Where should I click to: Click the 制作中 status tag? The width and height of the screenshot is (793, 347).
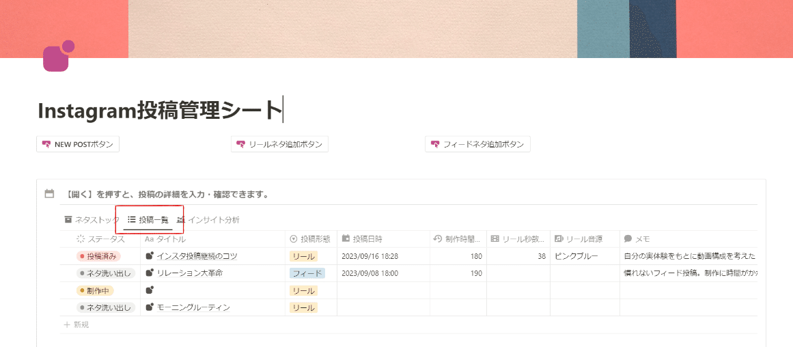(94, 290)
